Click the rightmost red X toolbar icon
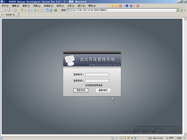Screen dimensions: 187x140 [x=138, y=6]
